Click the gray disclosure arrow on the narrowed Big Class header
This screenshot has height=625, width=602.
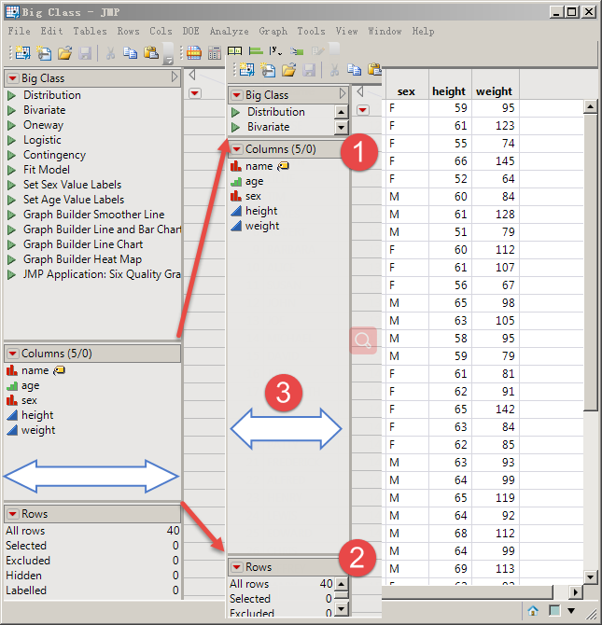343,93
